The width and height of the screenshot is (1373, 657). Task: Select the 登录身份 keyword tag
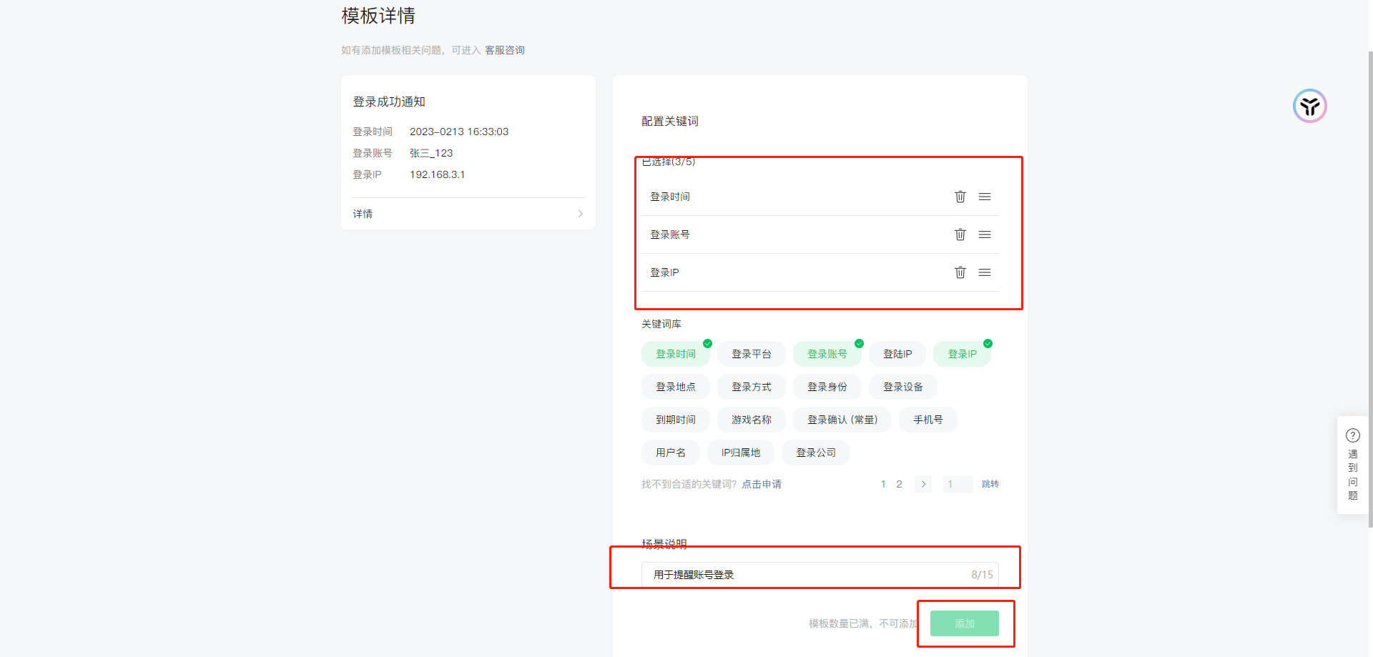(827, 387)
